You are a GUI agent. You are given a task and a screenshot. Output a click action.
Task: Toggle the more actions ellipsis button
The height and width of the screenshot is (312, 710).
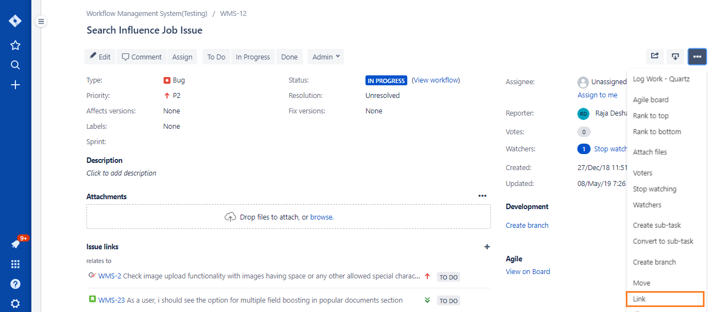point(697,56)
